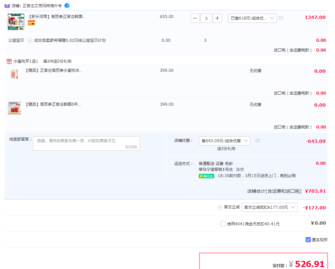Click the red gift icon by 水蜜桃买1送1
The width and height of the screenshot is (335, 269).
pyautogui.click(x=9, y=61)
